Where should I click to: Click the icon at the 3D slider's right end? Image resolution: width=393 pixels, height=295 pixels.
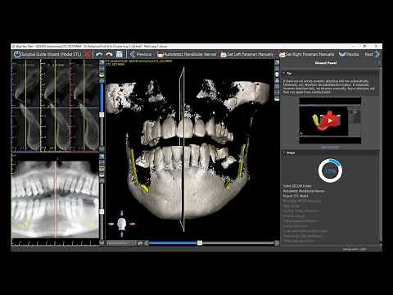pyautogui.click(x=277, y=243)
